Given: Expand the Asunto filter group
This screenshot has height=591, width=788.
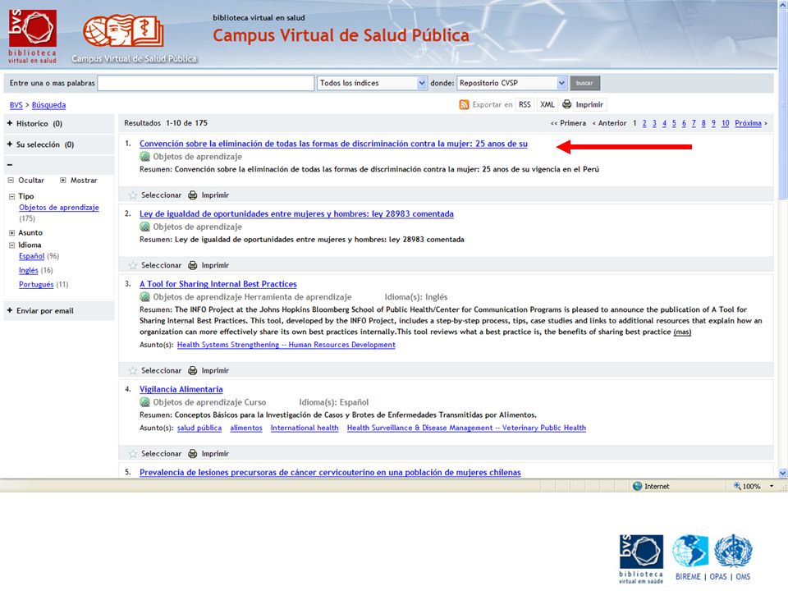Looking at the screenshot, I should (x=11, y=232).
